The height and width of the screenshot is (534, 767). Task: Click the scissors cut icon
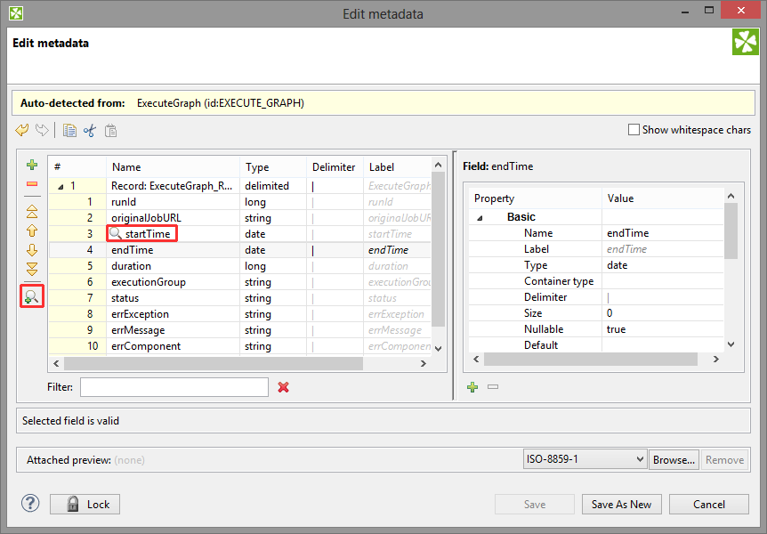pyautogui.click(x=89, y=131)
